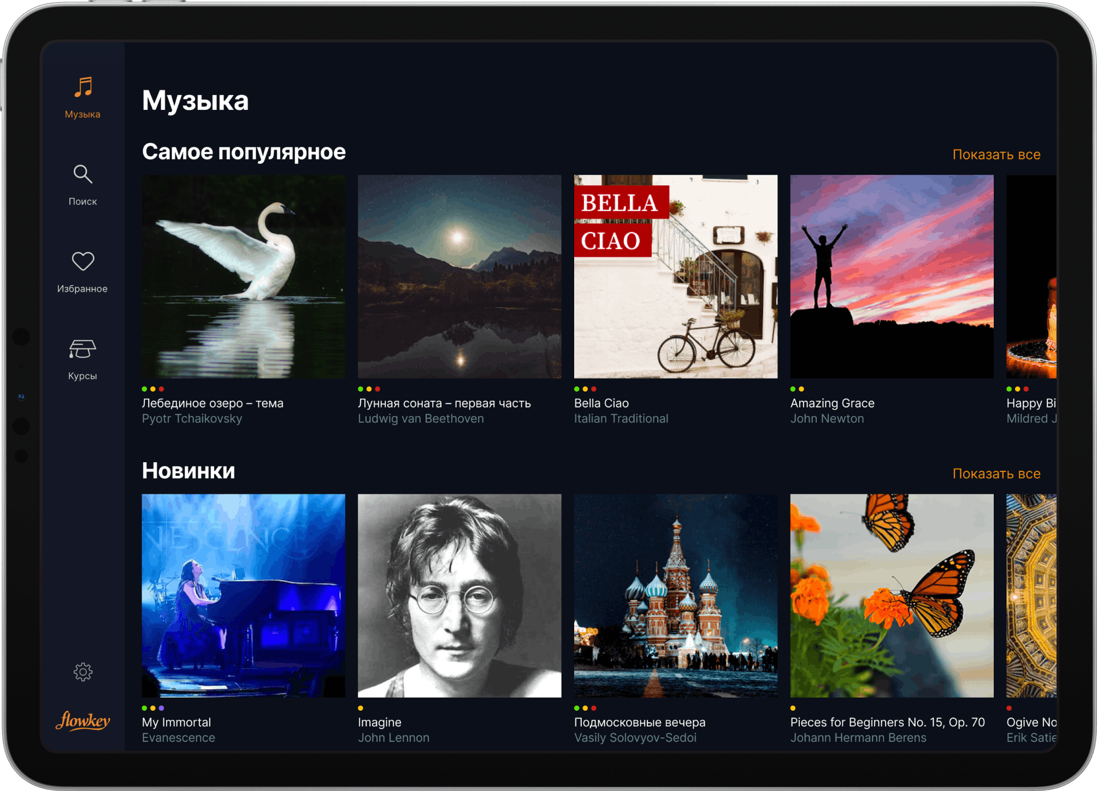The height and width of the screenshot is (791, 1097).
Task: Click the artist Evanescence
Action: (x=179, y=738)
